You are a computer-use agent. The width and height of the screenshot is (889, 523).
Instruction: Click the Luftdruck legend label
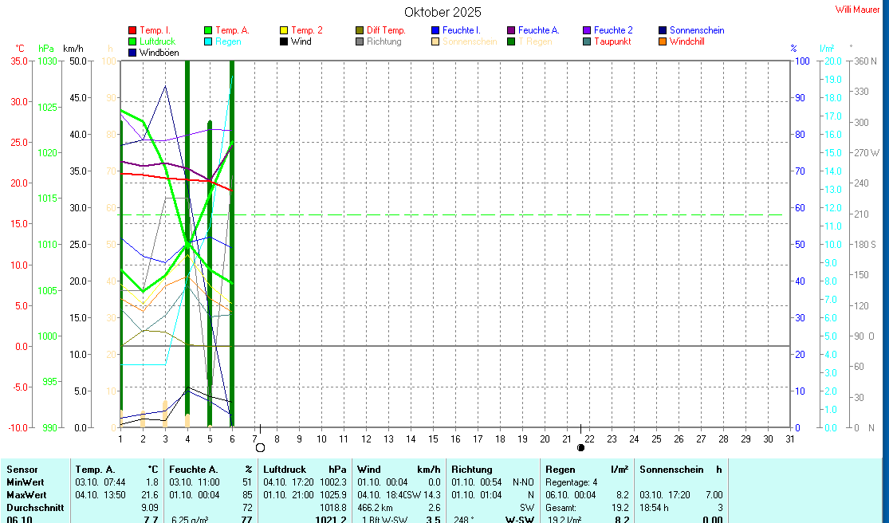[157, 41]
